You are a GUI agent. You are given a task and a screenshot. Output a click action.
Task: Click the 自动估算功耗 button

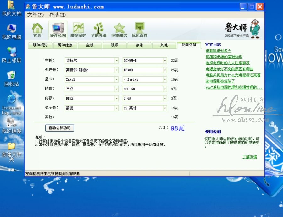coord(60,128)
